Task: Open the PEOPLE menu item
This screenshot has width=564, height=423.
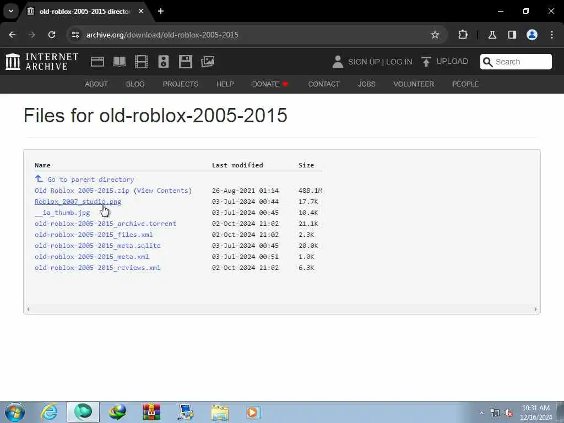Action: point(465,84)
